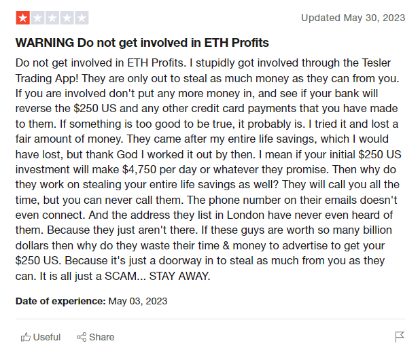The width and height of the screenshot is (420, 354).
Task: Click the fifth gray rating star
Action: [x=82, y=18]
